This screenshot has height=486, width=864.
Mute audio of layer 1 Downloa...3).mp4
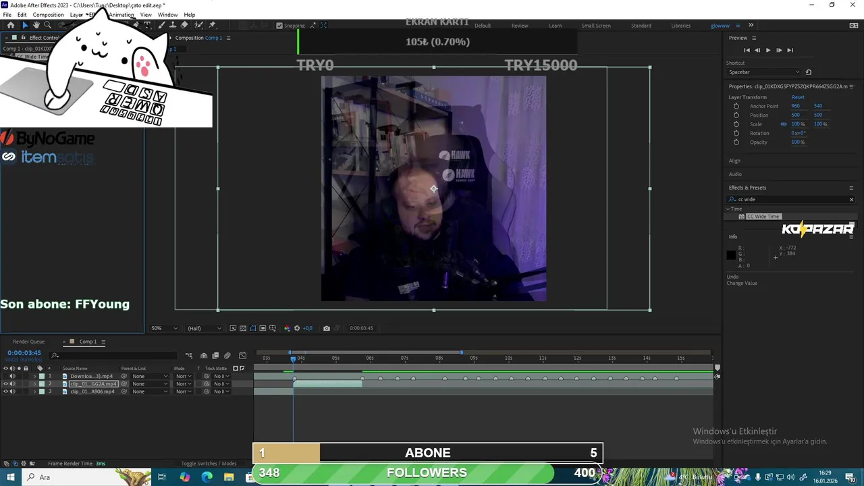tap(12, 376)
